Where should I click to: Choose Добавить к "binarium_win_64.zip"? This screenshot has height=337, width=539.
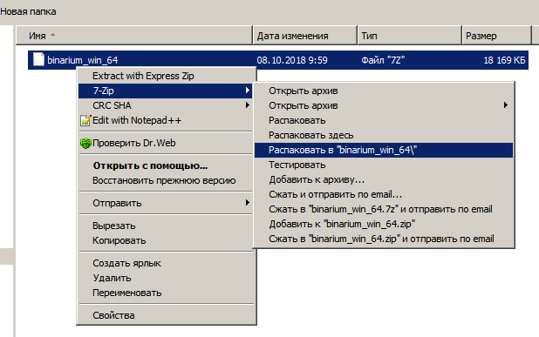(x=384, y=224)
